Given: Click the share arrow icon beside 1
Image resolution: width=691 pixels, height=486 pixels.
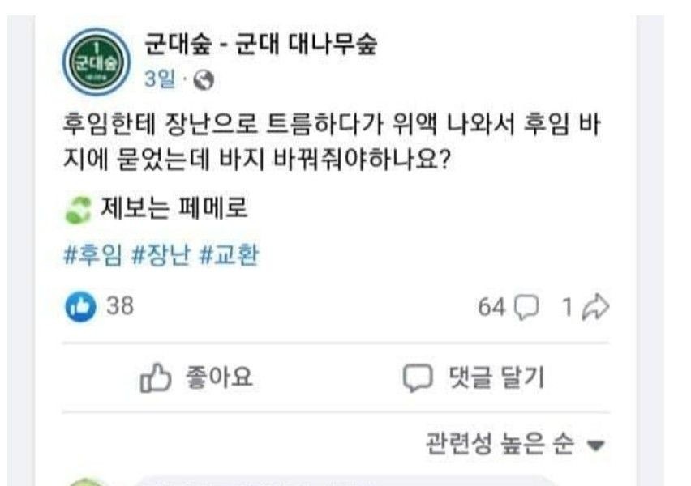Looking at the screenshot, I should [596, 307].
